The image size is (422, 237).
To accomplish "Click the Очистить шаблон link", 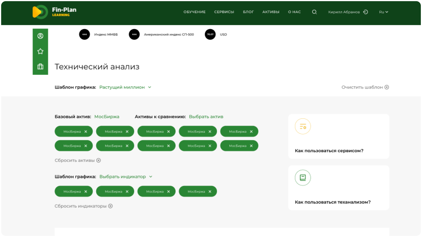I will click(362, 87).
